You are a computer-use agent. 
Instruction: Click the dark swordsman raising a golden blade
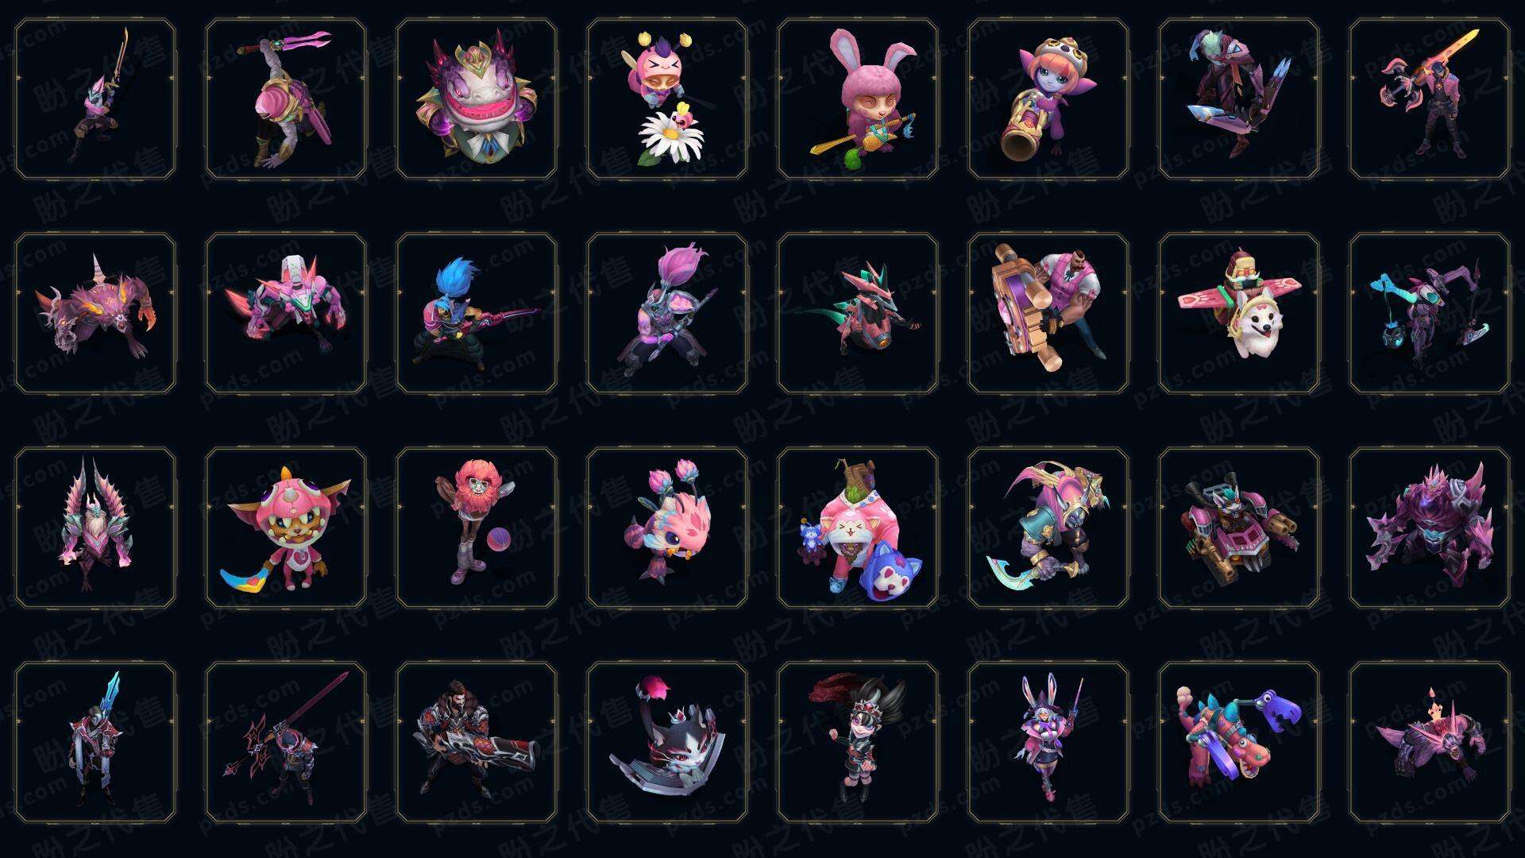tap(95, 99)
